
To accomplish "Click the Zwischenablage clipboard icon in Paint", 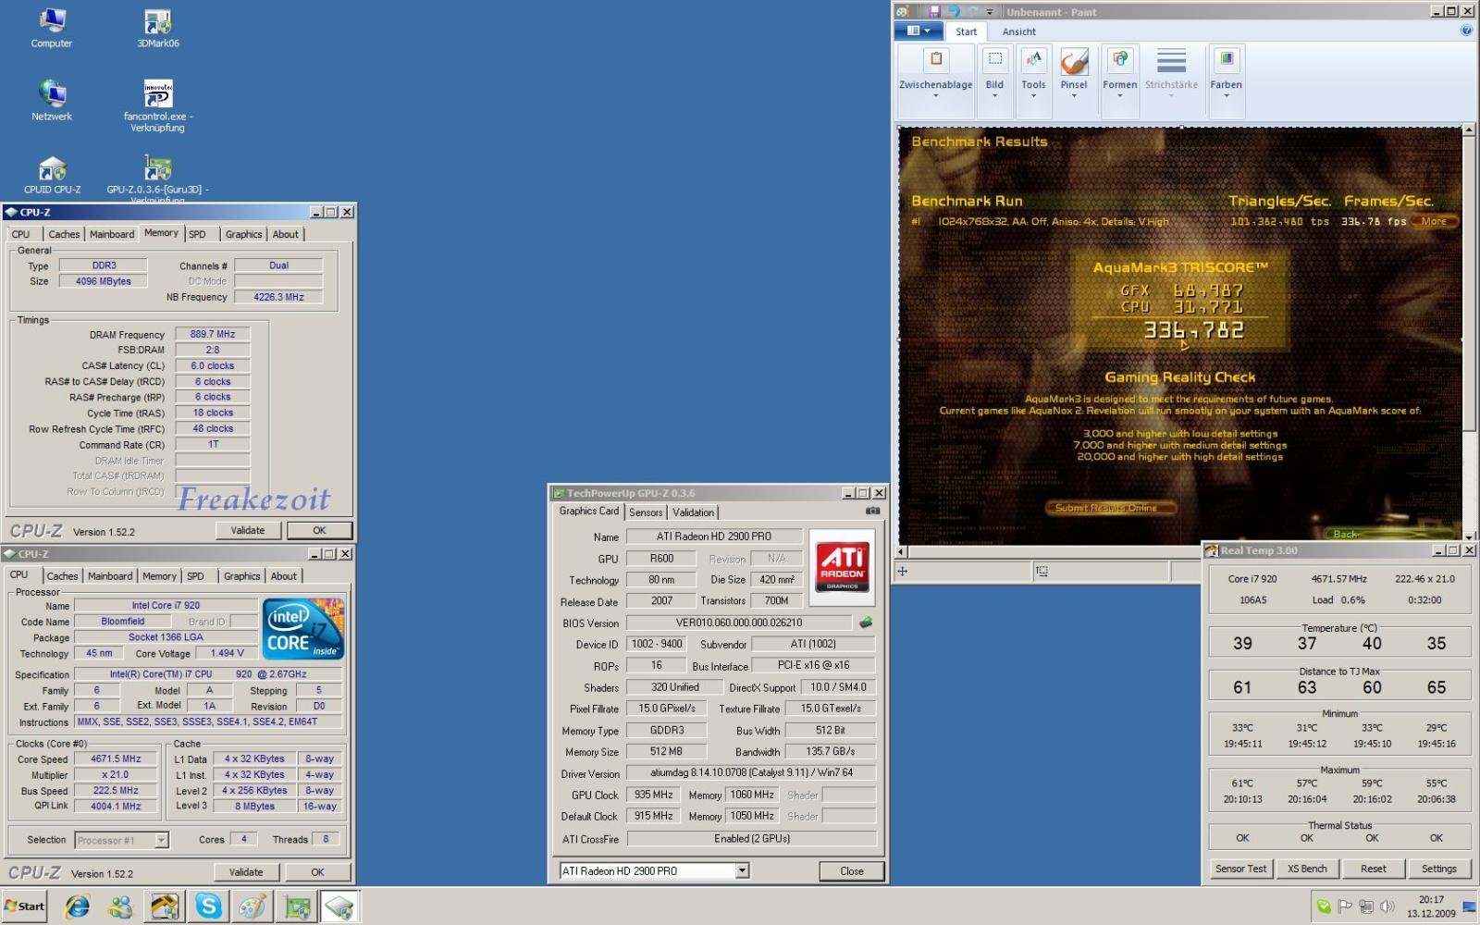I will point(936,60).
